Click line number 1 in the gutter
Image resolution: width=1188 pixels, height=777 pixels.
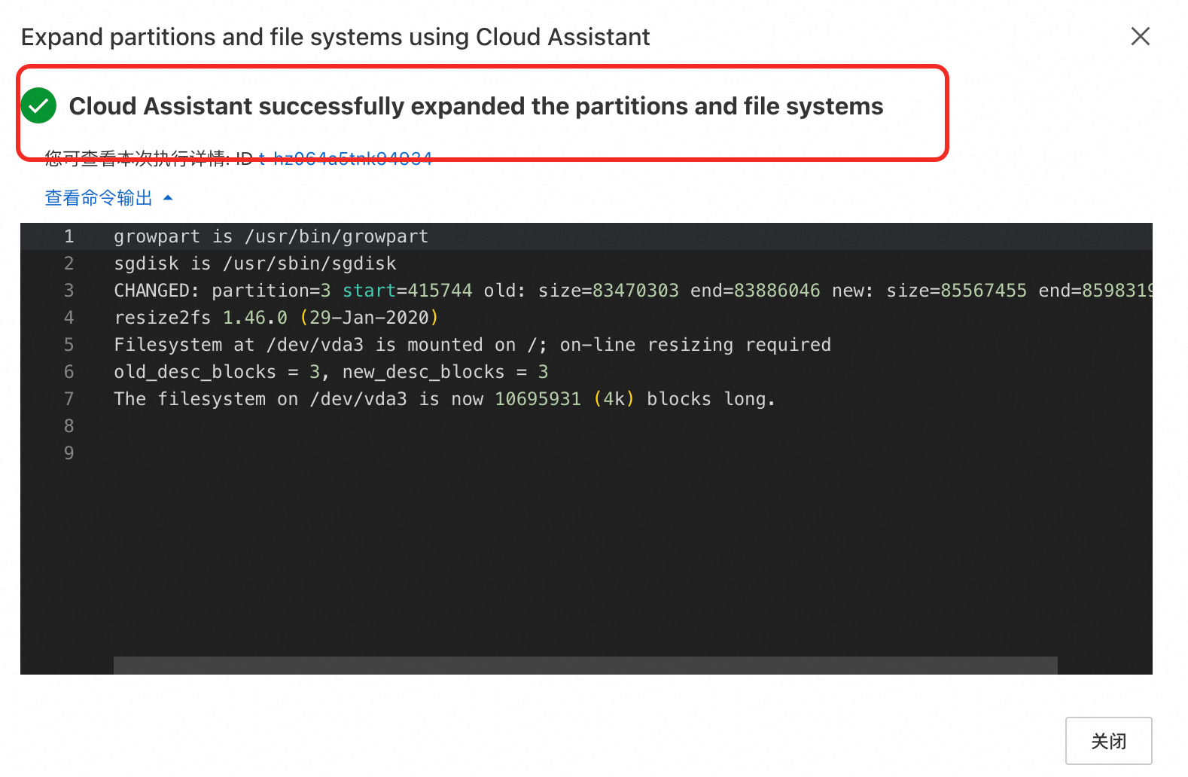pos(69,236)
